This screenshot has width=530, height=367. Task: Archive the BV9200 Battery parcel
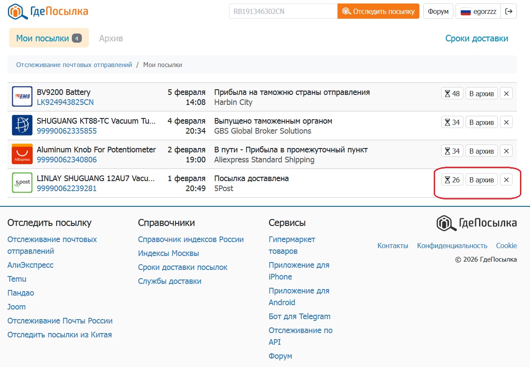(x=482, y=94)
